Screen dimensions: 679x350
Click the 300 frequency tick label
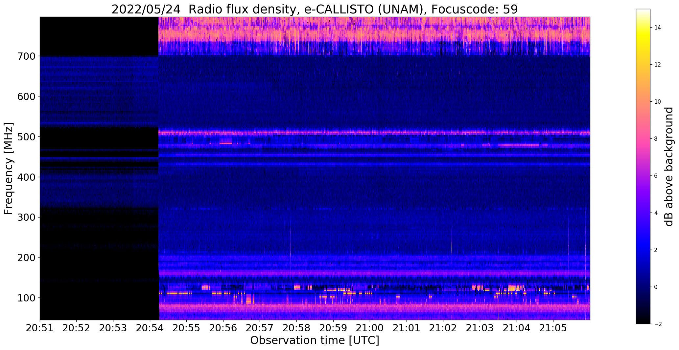(26, 217)
